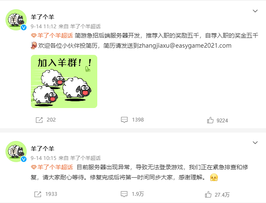Expand the chevron menu on the first post
Image resolution: width=266 pixels, height=203 pixels.
point(255,11)
